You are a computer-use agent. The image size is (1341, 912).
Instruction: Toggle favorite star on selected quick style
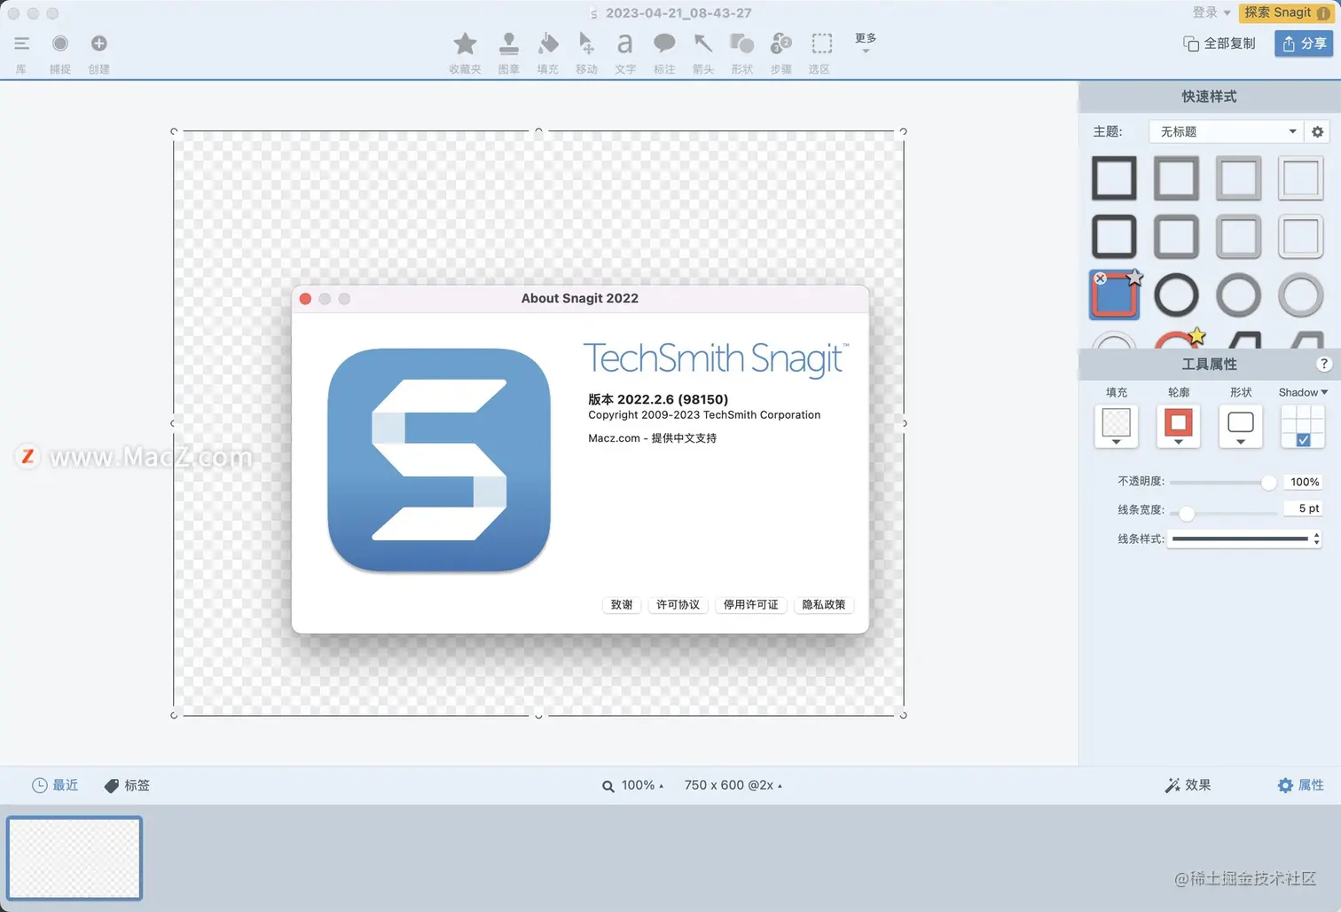[x=1135, y=278]
